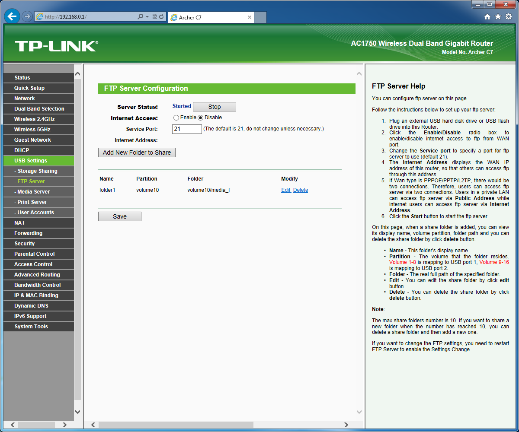519x432 pixels.
Task: Open browser tools gear icon
Action: (509, 17)
